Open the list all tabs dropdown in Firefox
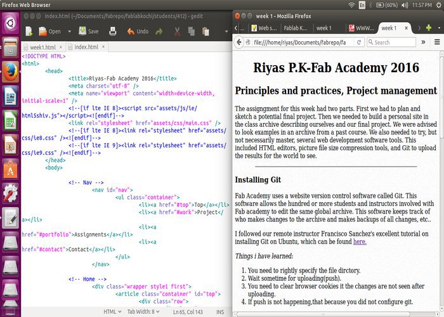 tap(439, 28)
